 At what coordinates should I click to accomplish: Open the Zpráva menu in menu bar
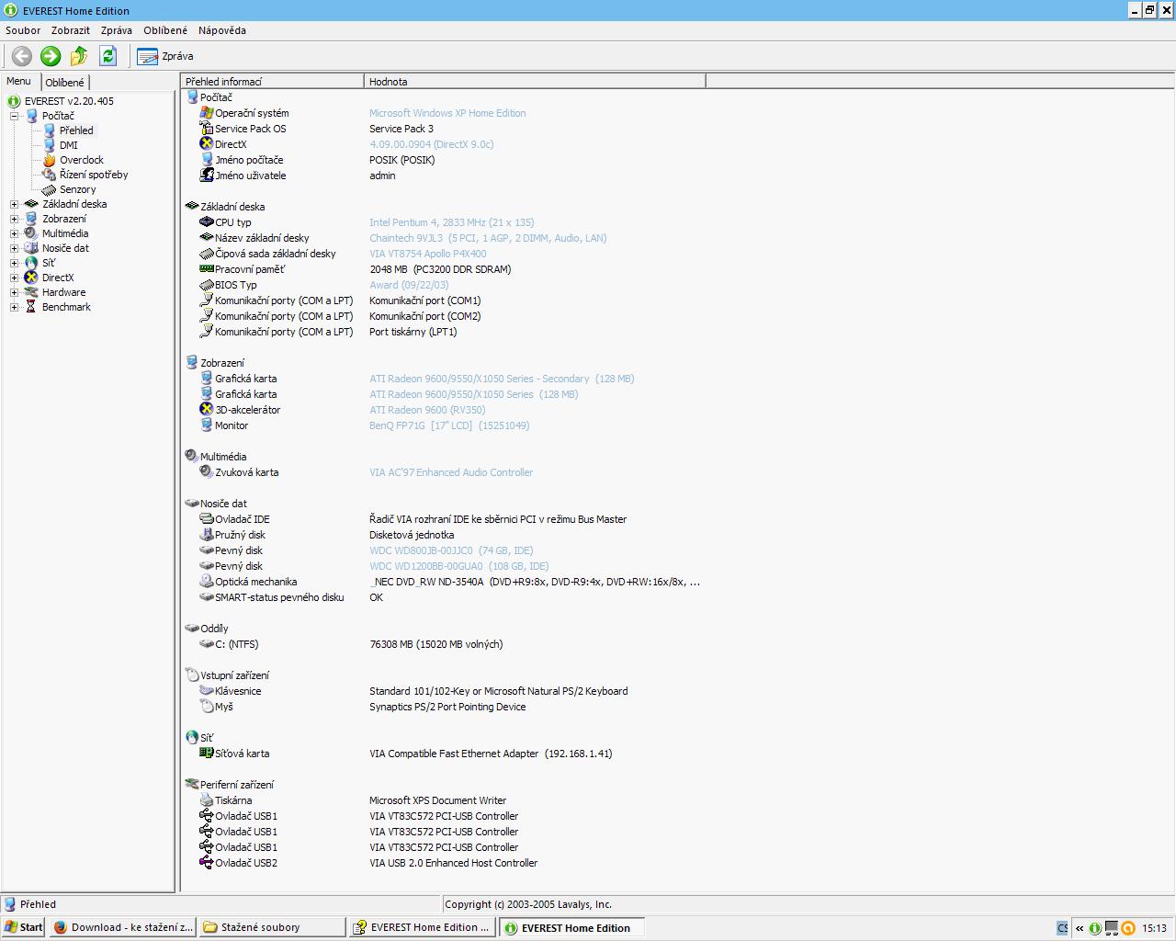coord(117,30)
